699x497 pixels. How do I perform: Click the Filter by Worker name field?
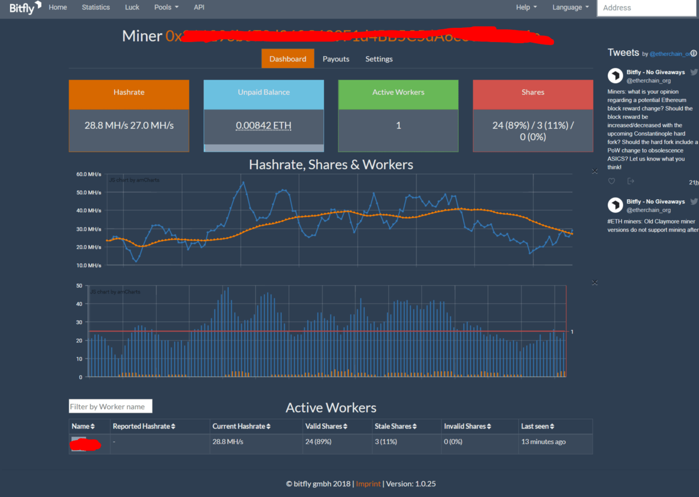click(x=110, y=406)
